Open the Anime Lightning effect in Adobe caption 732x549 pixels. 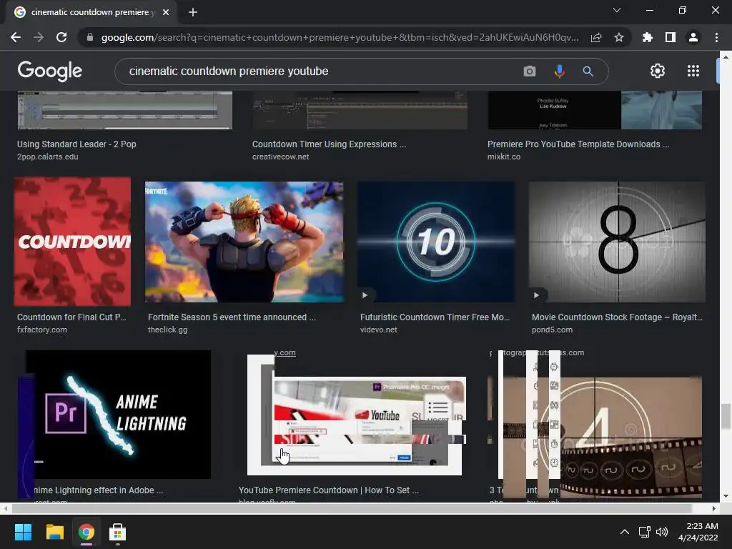[x=98, y=490]
